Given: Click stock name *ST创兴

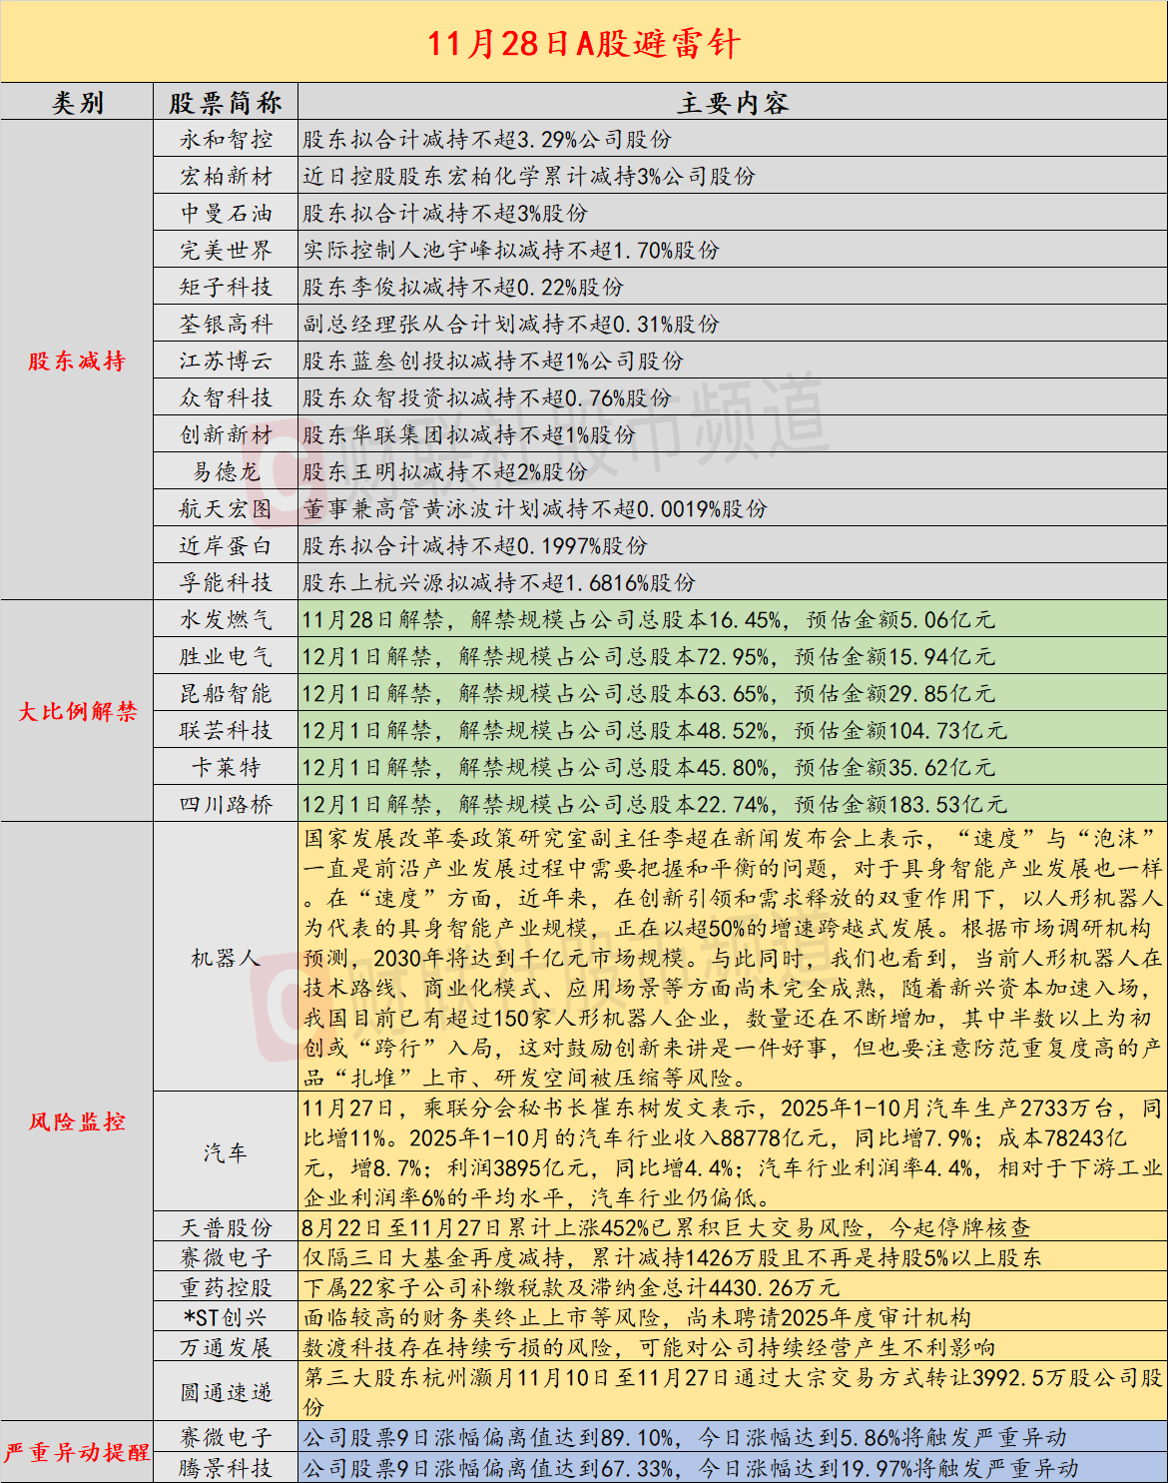Looking at the screenshot, I should tap(226, 1318).
